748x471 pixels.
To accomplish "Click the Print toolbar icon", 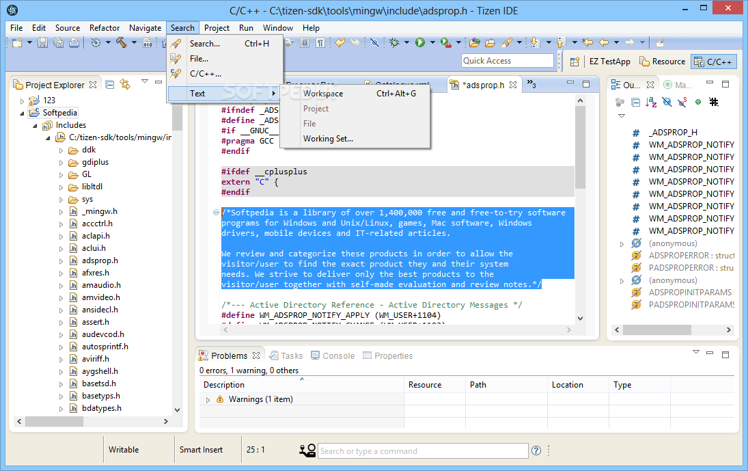I will 74,43.
